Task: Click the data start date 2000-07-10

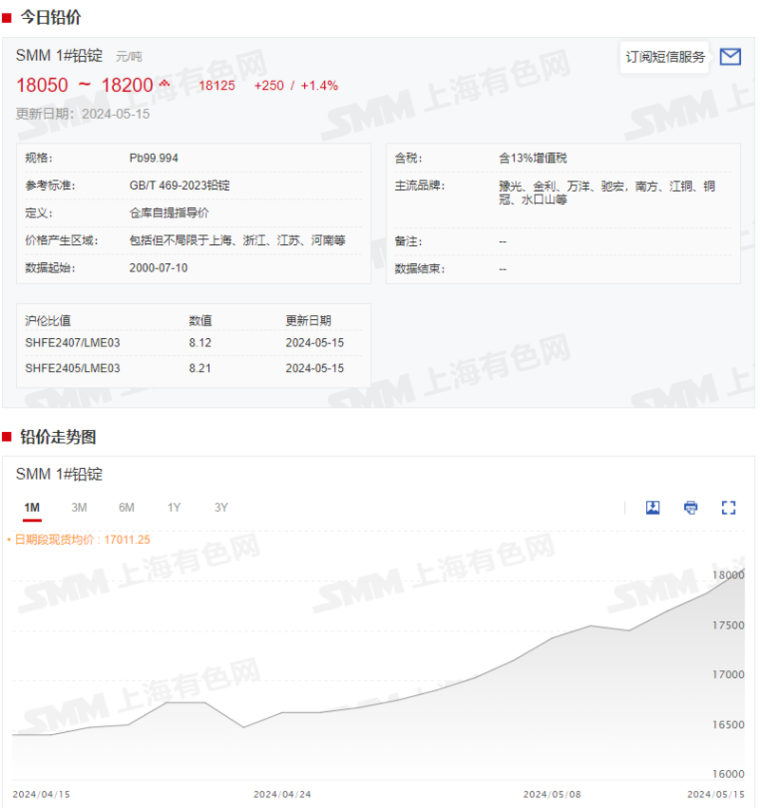Action: pos(159,268)
